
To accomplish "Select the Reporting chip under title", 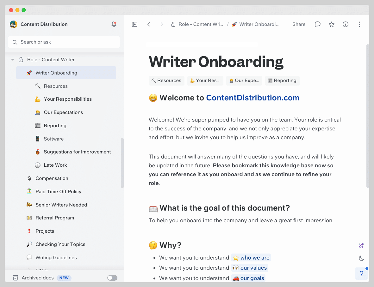I will pyautogui.click(x=282, y=81).
